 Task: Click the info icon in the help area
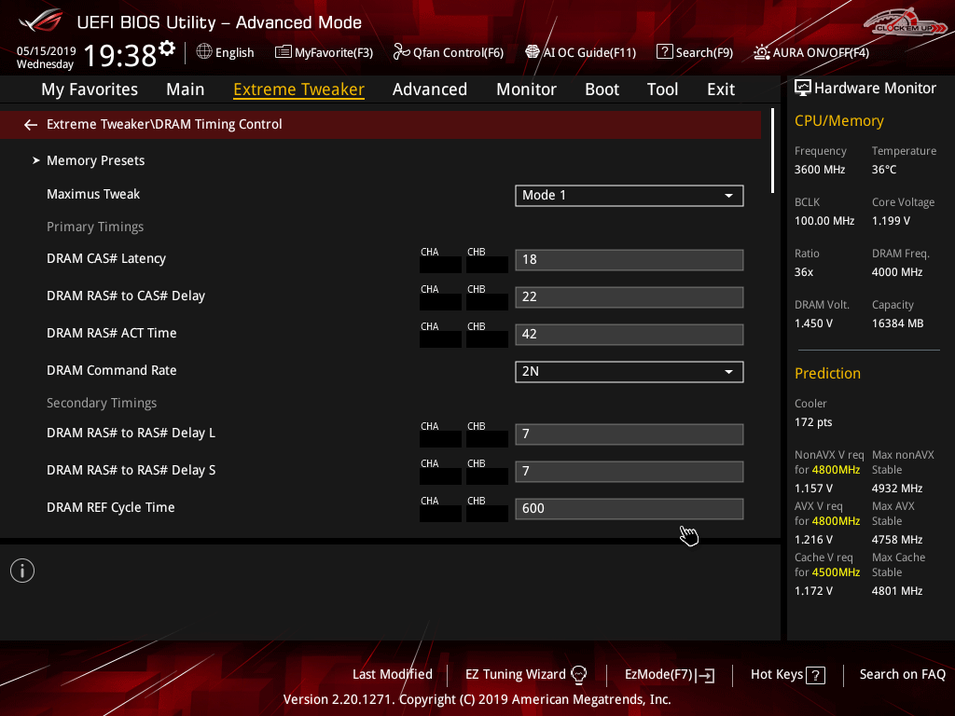click(22, 571)
